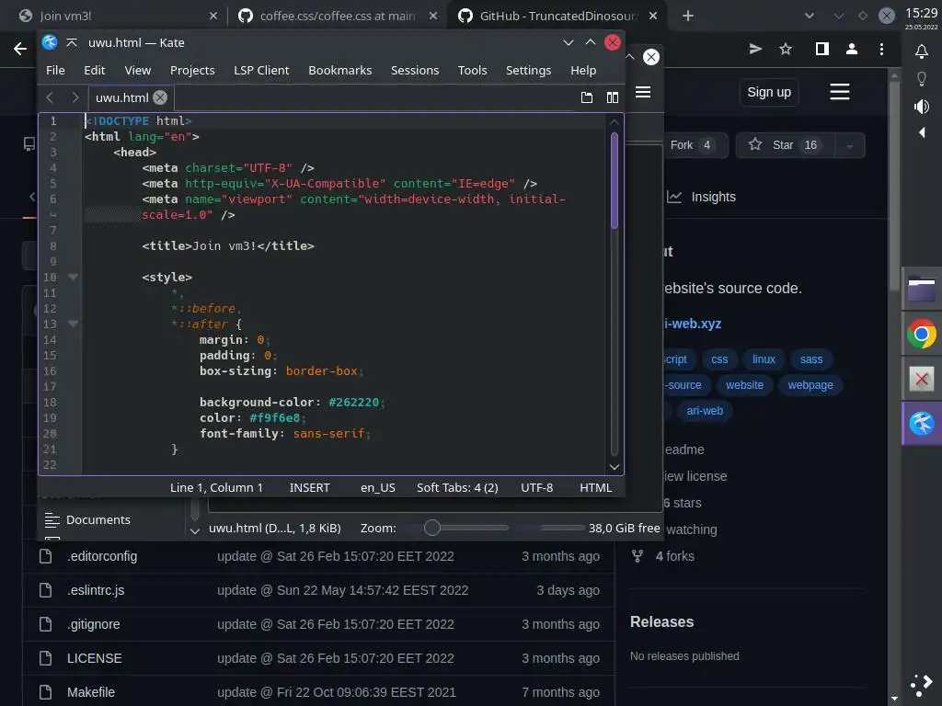This screenshot has height=706, width=942.
Task: Click the Insights graph icon on GitHub
Action: (674, 197)
